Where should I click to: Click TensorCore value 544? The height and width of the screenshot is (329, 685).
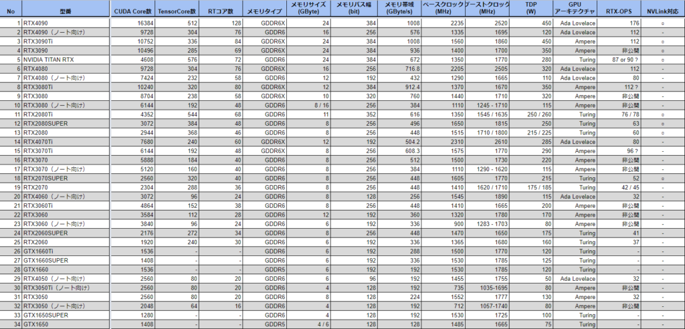click(x=177, y=114)
